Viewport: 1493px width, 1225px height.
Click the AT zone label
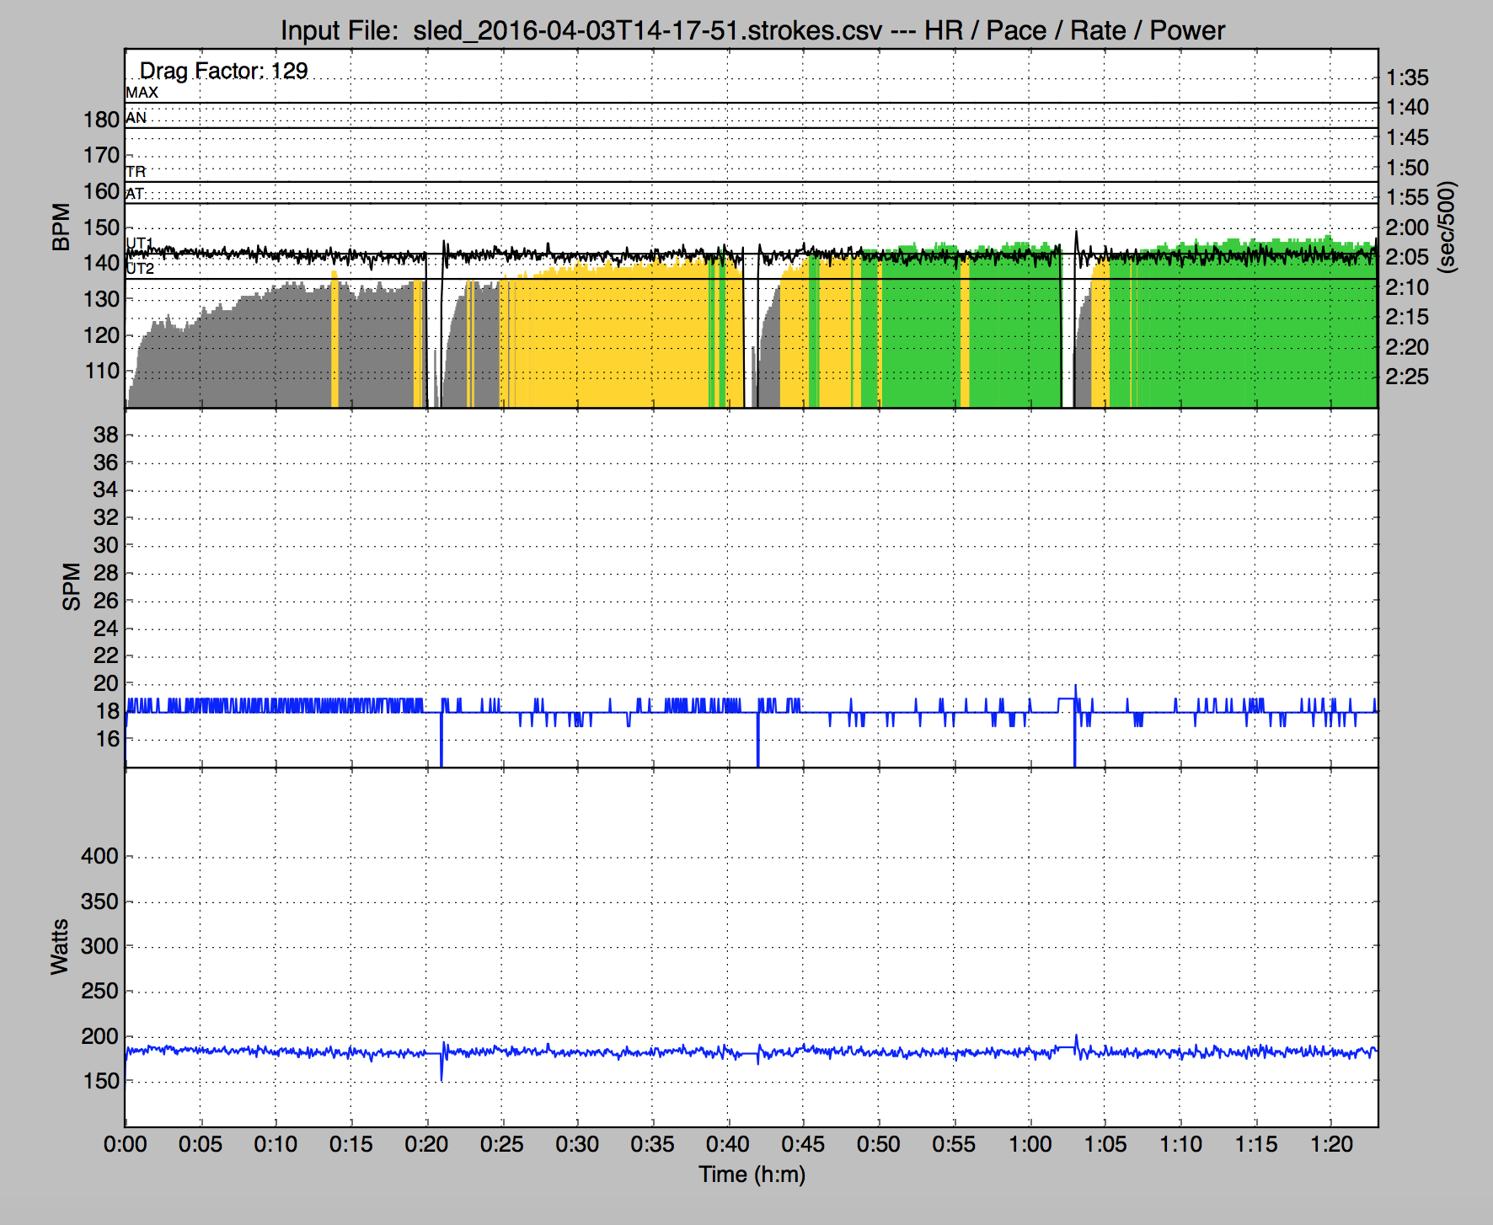135,194
